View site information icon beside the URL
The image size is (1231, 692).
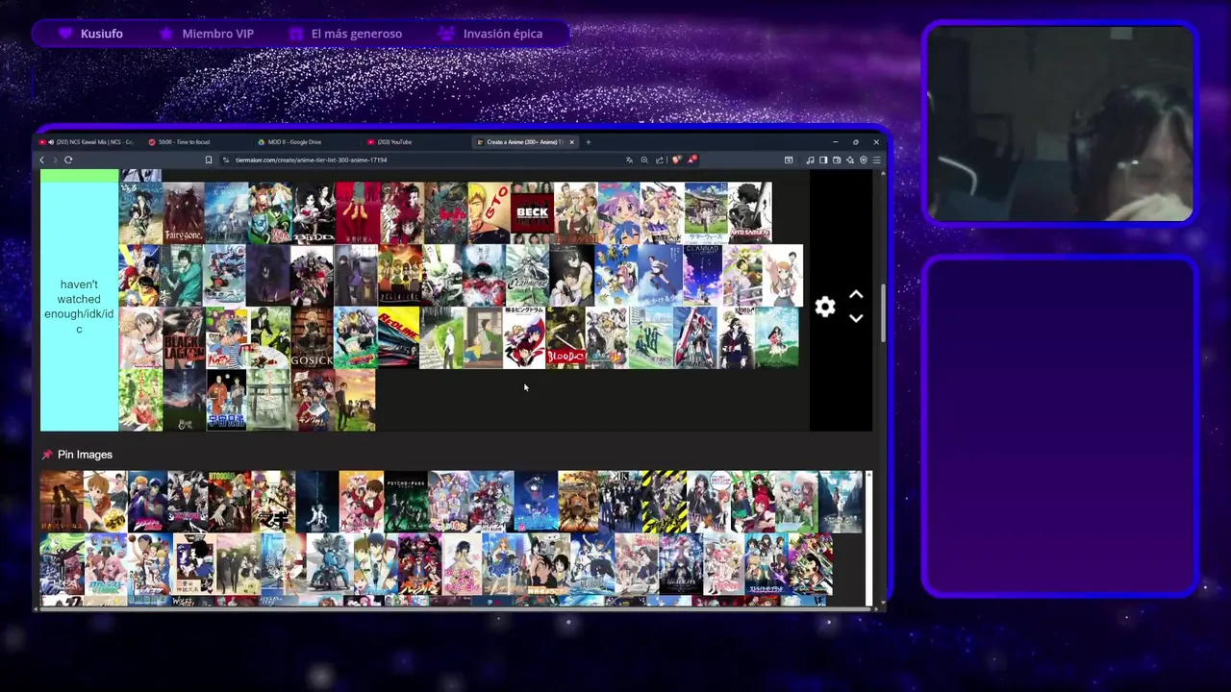(225, 160)
